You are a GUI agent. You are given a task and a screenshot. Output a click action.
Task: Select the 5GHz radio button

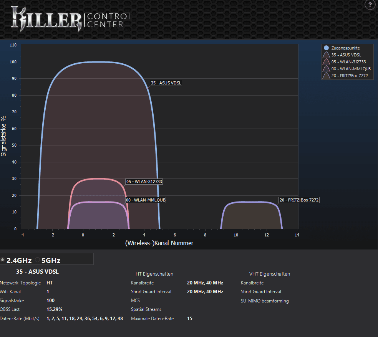click(x=37, y=260)
